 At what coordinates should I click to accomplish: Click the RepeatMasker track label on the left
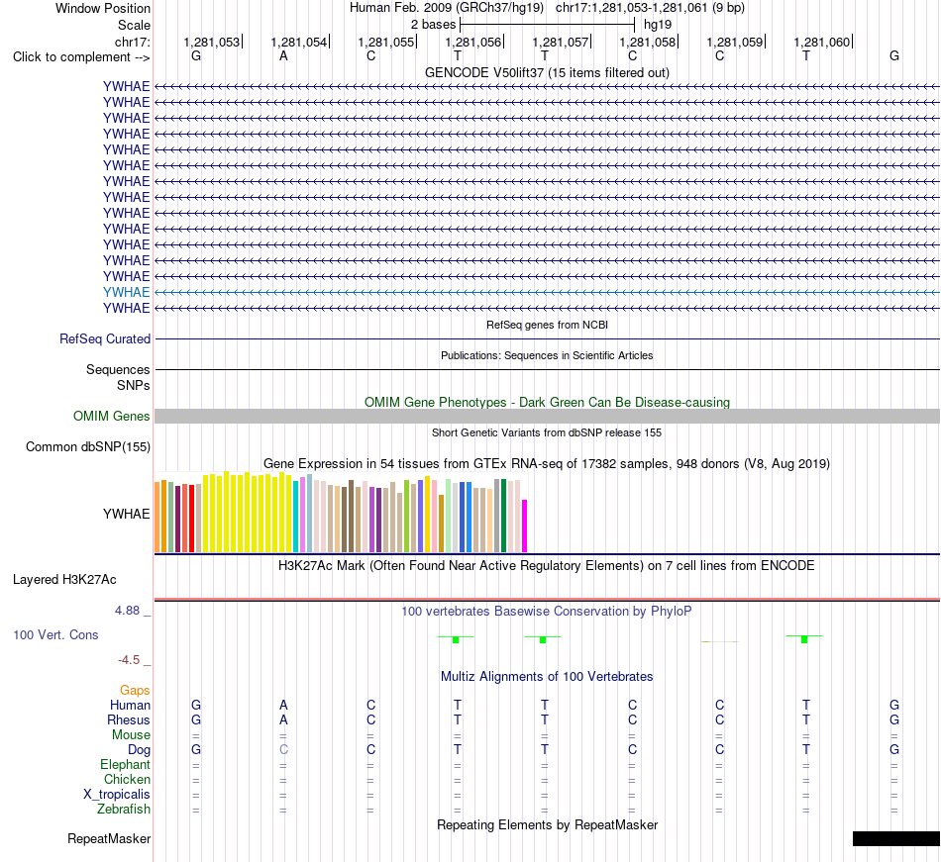click(109, 838)
